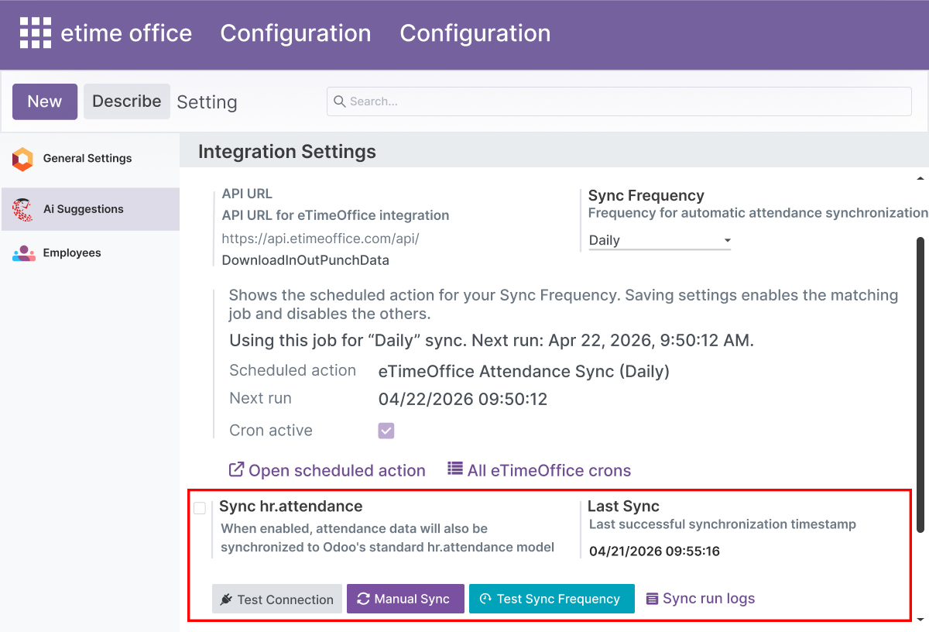Click the list icon beside All eTimeOffice crons
The image size is (929, 632).
pos(455,469)
